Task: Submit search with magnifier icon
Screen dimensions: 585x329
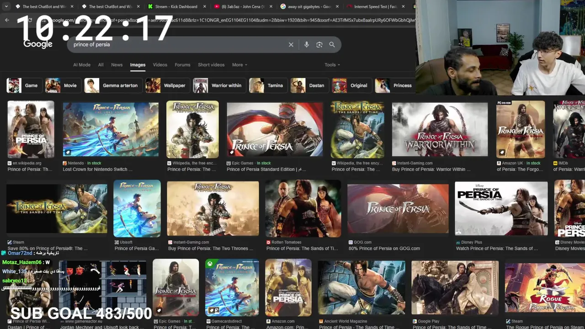Action: pyautogui.click(x=332, y=45)
